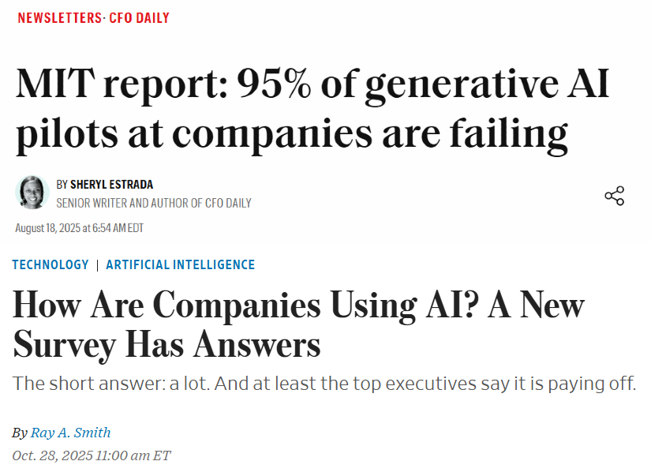Image resolution: width=651 pixels, height=476 pixels.
Task: Open Ray A. Smith's author page
Action: [x=71, y=433]
